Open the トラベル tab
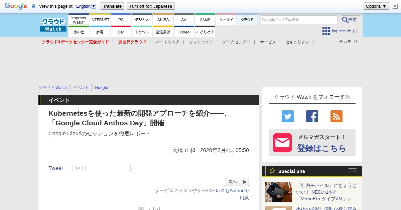 (142, 32)
